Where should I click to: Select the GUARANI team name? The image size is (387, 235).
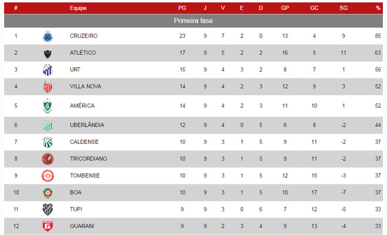[82, 226]
